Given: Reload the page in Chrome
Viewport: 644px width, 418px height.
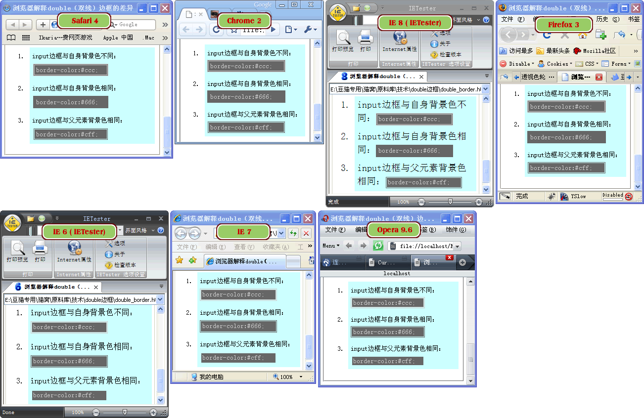Looking at the screenshot, I should coord(216,30).
